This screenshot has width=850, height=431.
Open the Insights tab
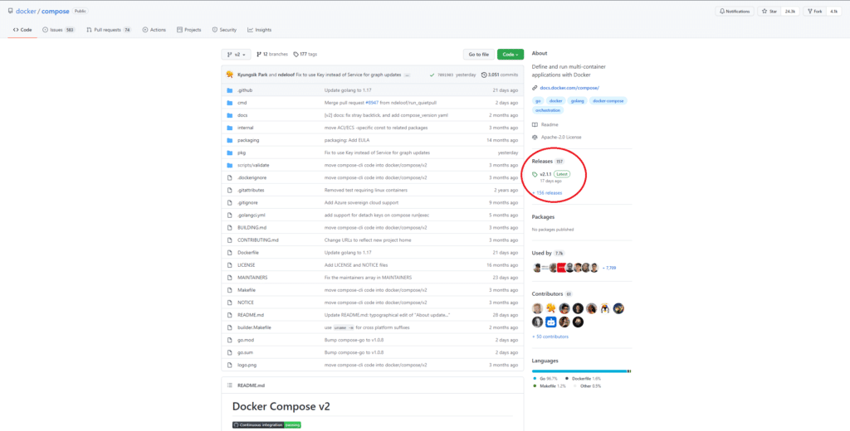(259, 29)
